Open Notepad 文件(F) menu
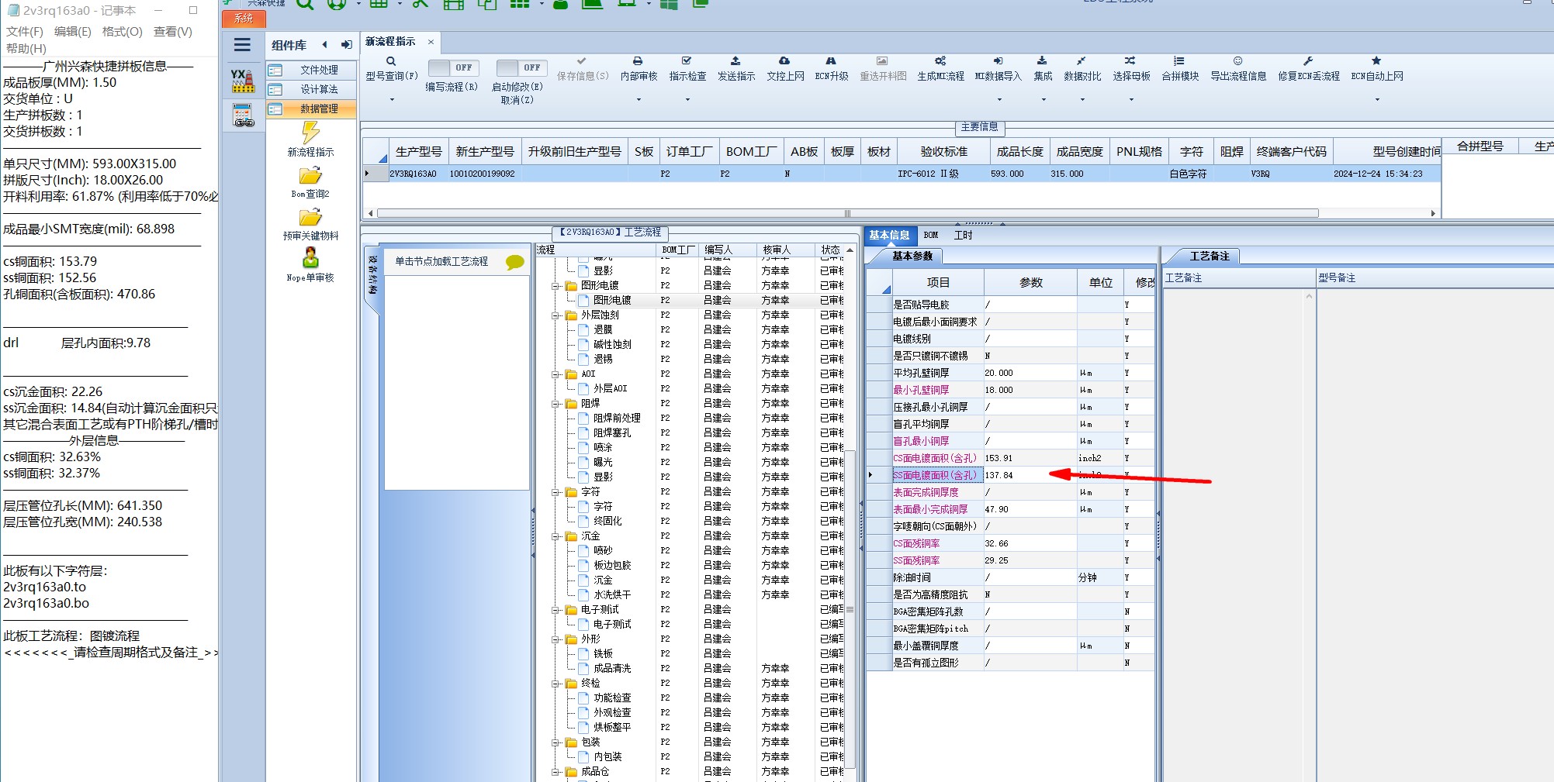The height and width of the screenshot is (782, 1554). click(x=25, y=32)
